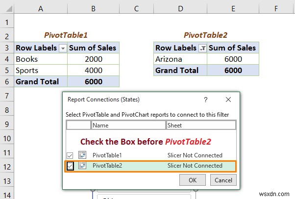Click the Arizona cell
The width and height of the screenshot is (295, 199).
coord(180,59)
